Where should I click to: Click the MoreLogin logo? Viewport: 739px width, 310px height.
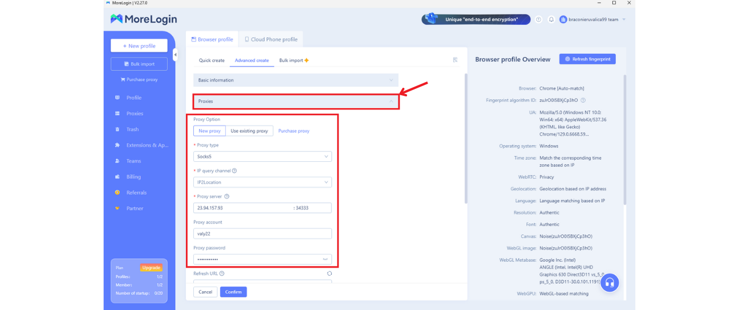coord(144,19)
